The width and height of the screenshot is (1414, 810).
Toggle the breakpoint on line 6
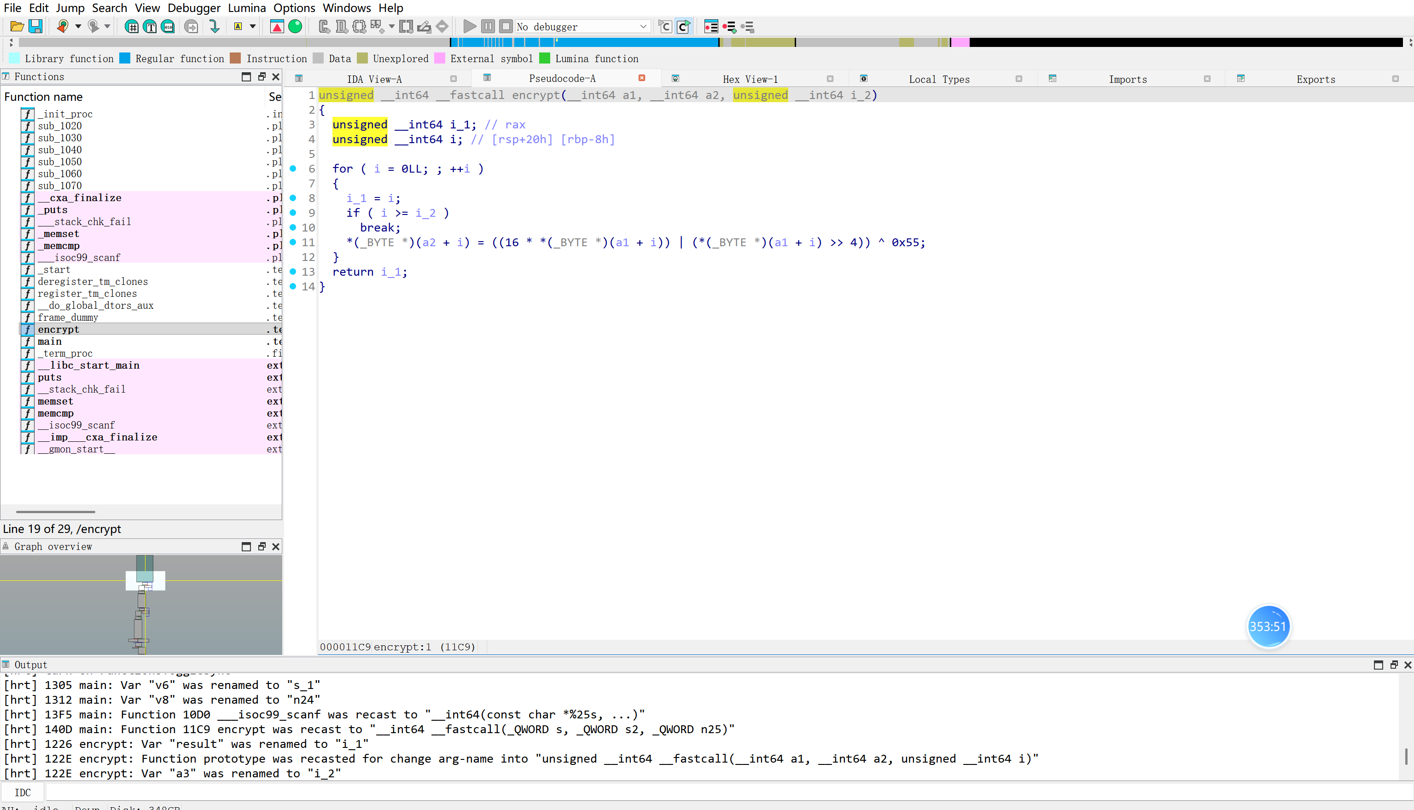click(x=294, y=168)
